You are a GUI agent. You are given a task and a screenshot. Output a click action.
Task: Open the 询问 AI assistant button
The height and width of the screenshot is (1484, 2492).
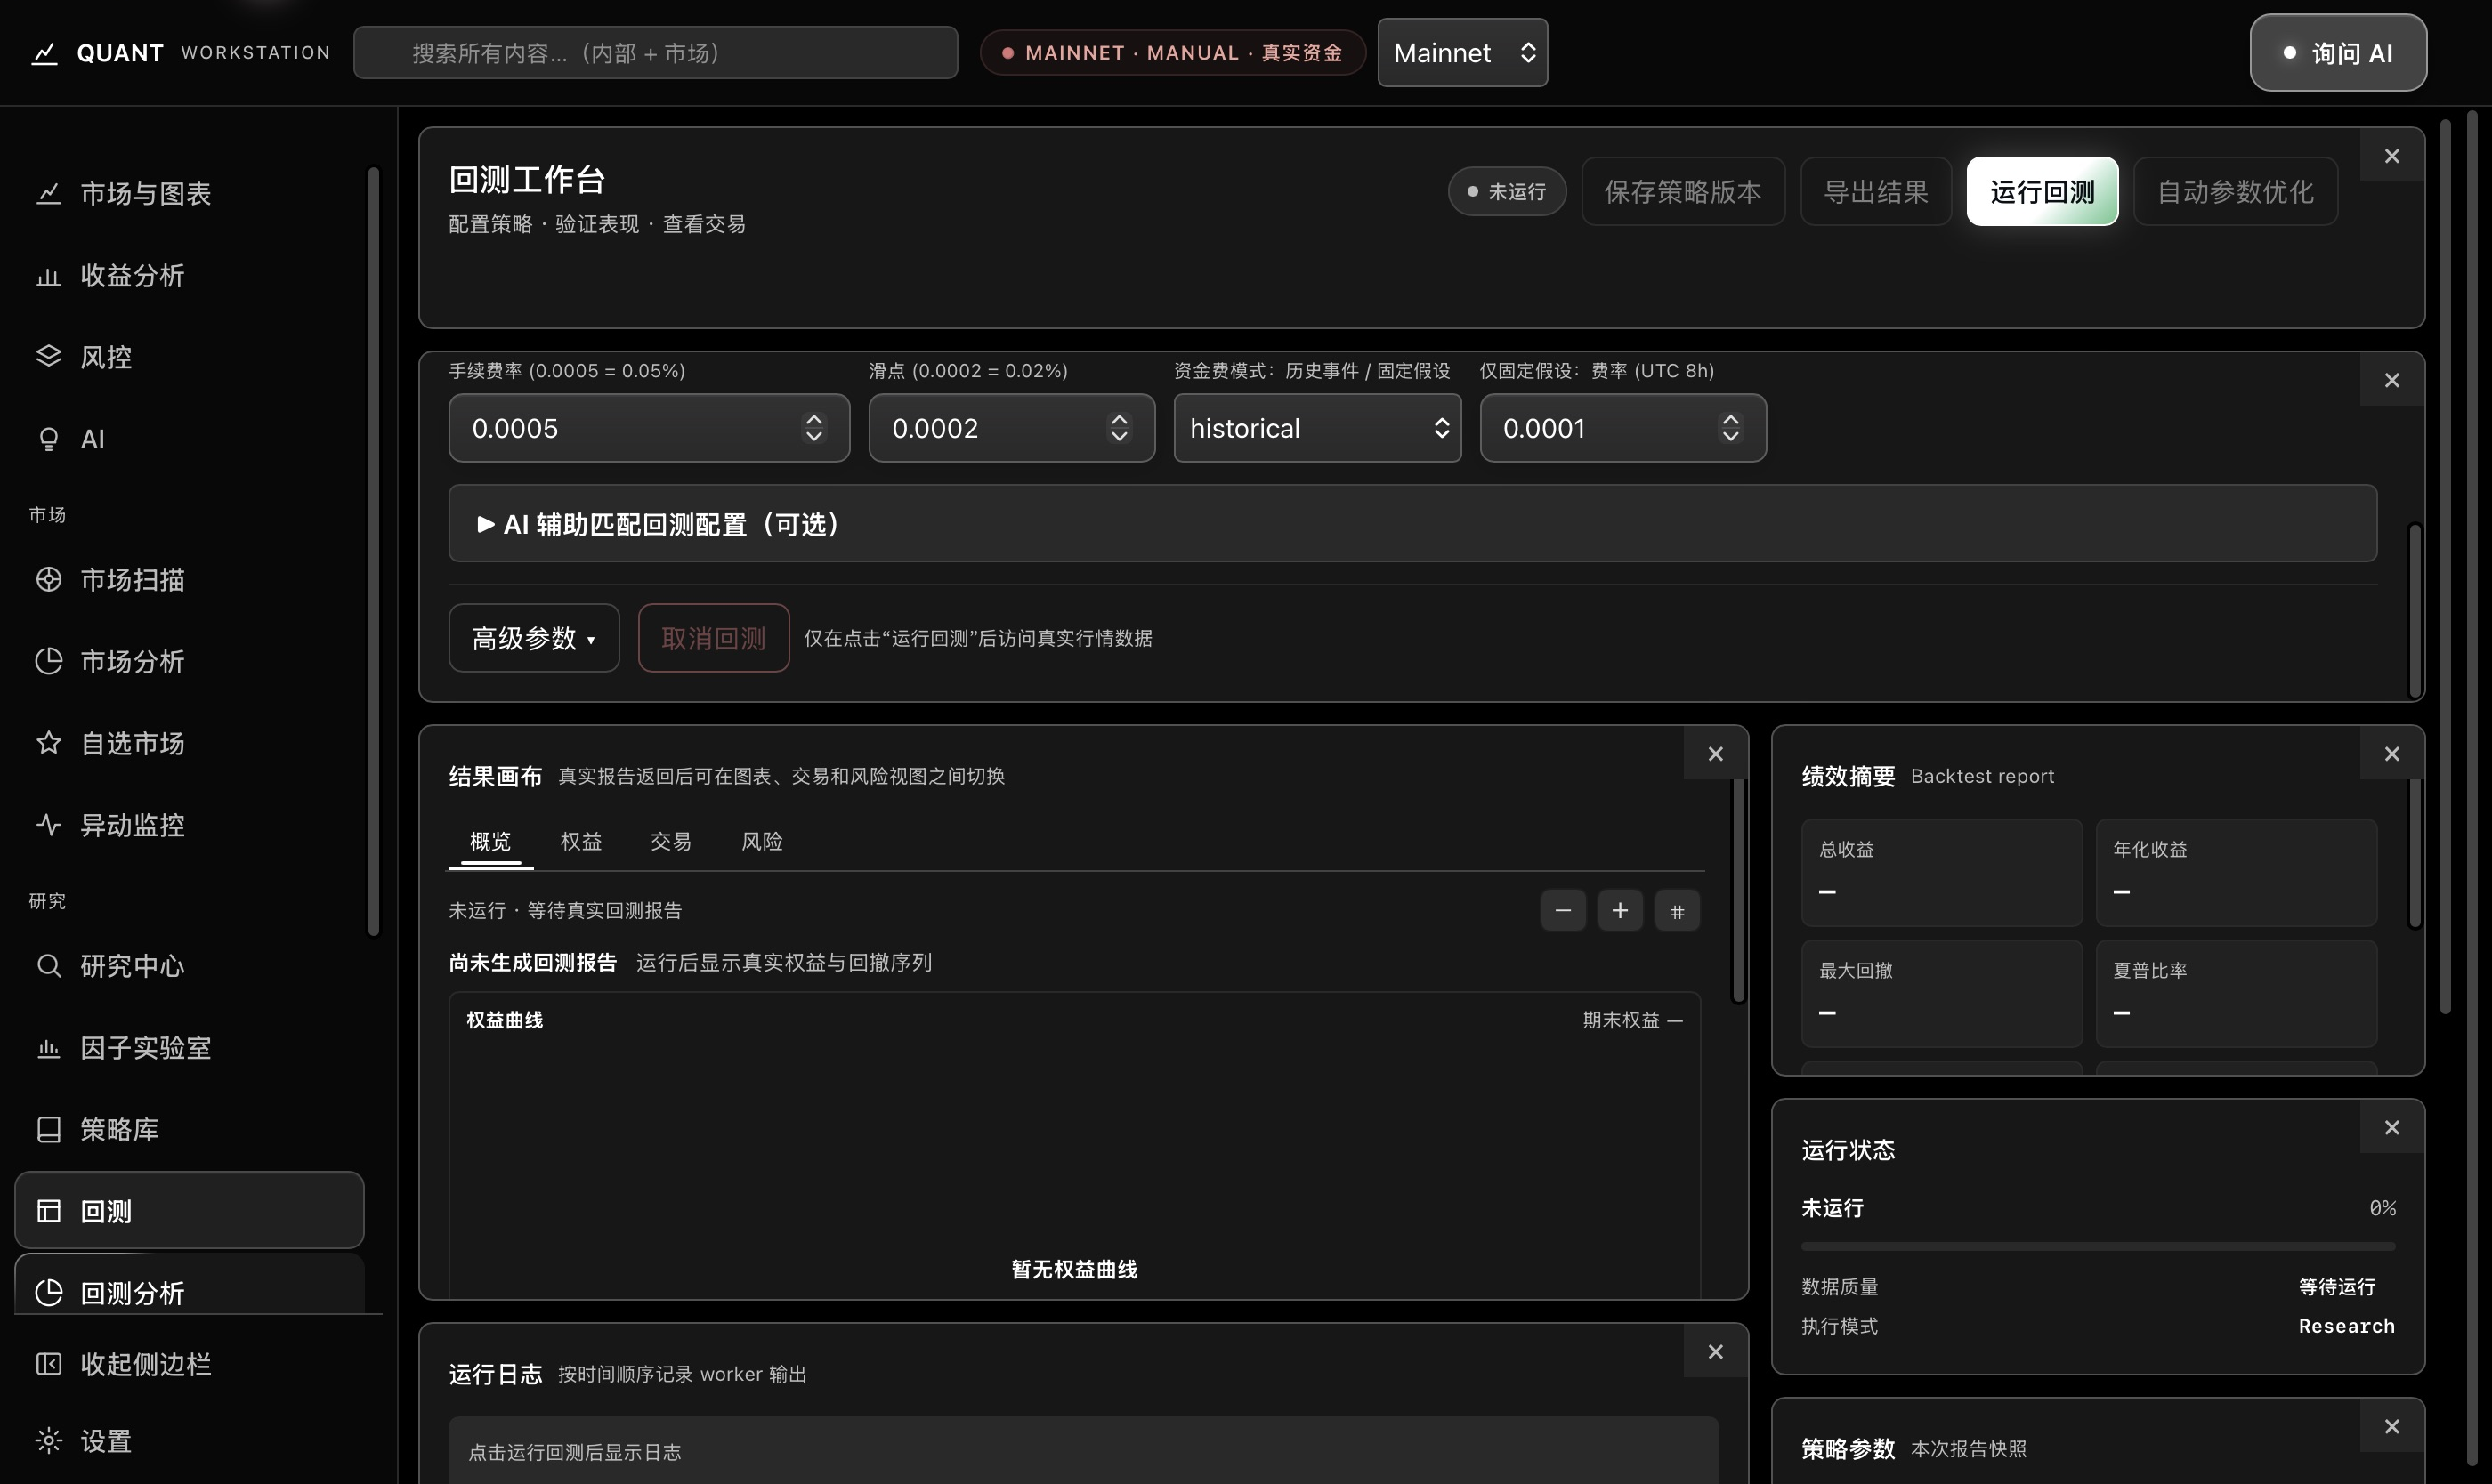(2338, 53)
